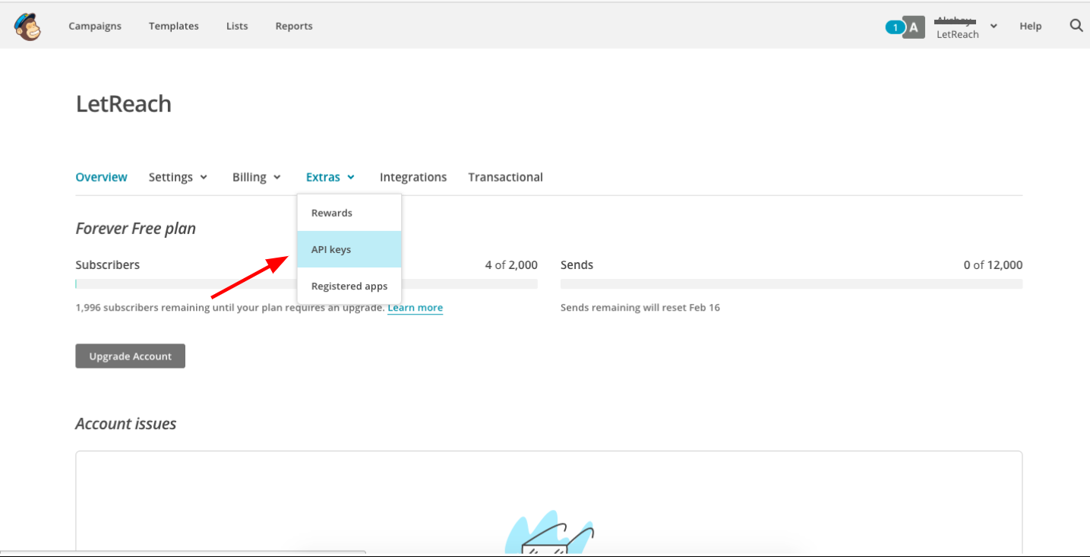
Task: Click the Sends label
Action: pos(577,265)
